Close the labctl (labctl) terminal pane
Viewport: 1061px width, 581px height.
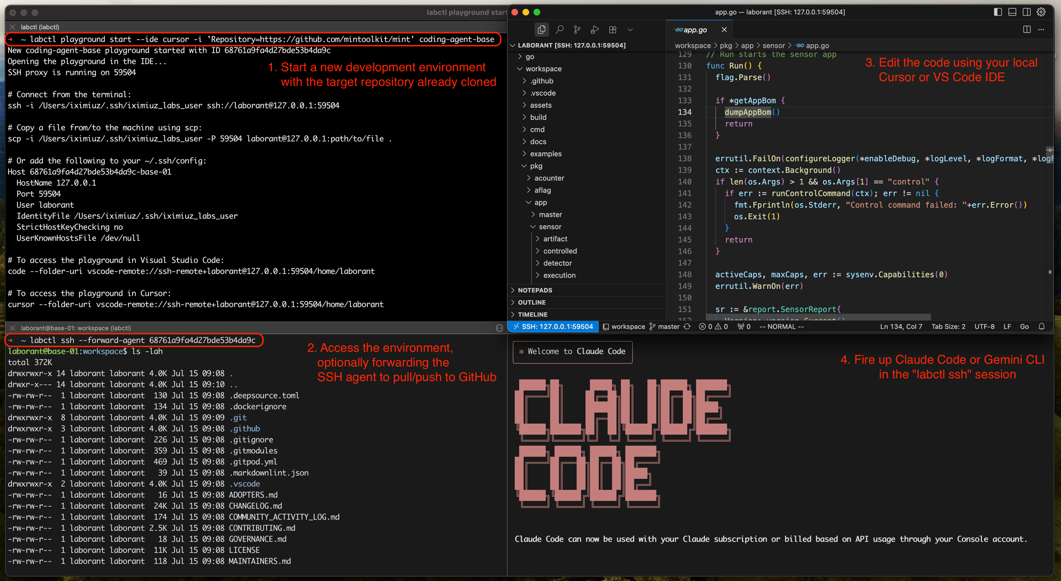12,27
